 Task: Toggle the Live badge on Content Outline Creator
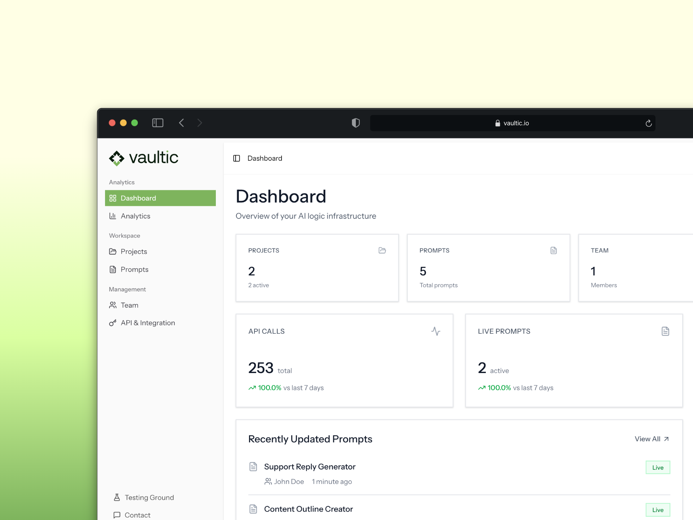tap(658, 510)
